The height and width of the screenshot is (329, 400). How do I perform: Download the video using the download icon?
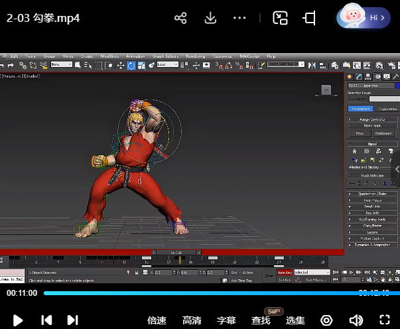(x=211, y=18)
